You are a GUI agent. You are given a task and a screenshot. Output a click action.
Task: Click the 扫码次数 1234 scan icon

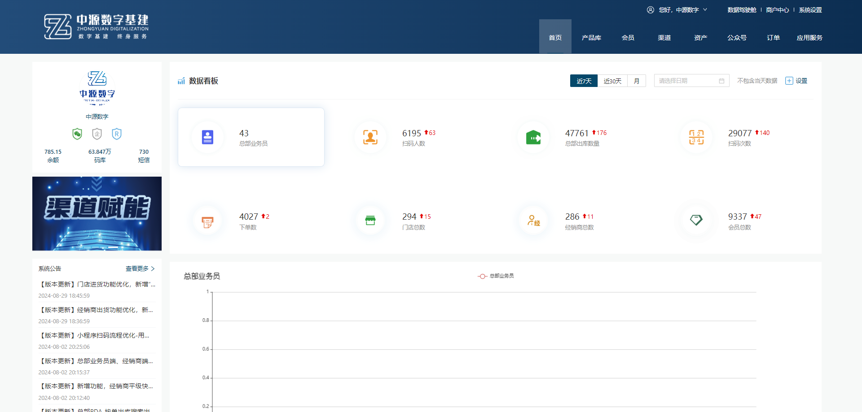[696, 137]
